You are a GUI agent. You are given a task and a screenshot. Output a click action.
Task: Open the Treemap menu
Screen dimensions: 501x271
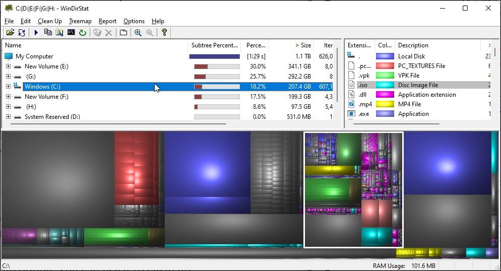pos(80,21)
